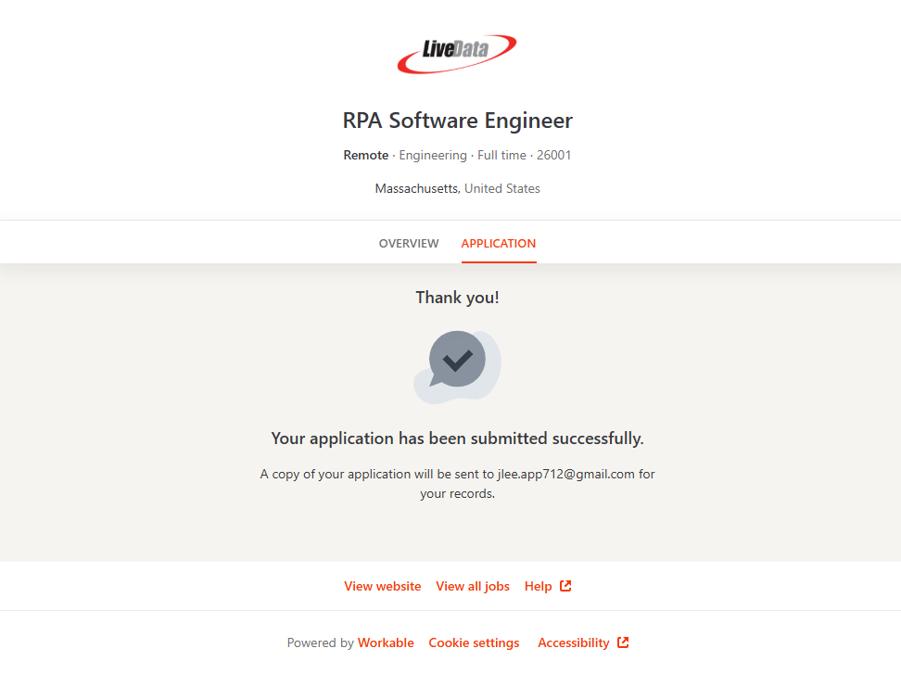This screenshot has height=674, width=901.
Task: Select the Application tab
Action: click(498, 244)
